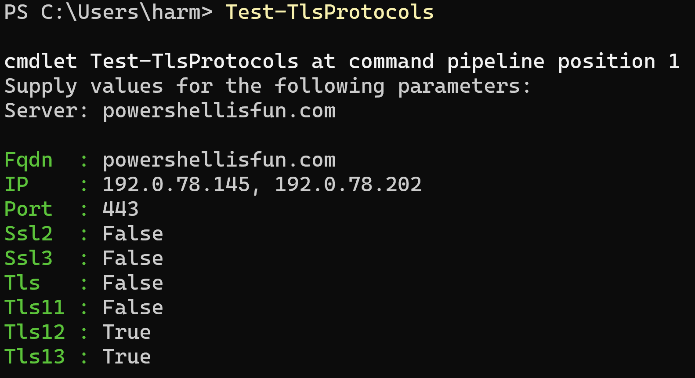695x378 pixels.
Task: Click the IP address 192.0.78.202
Action: (x=348, y=185)
